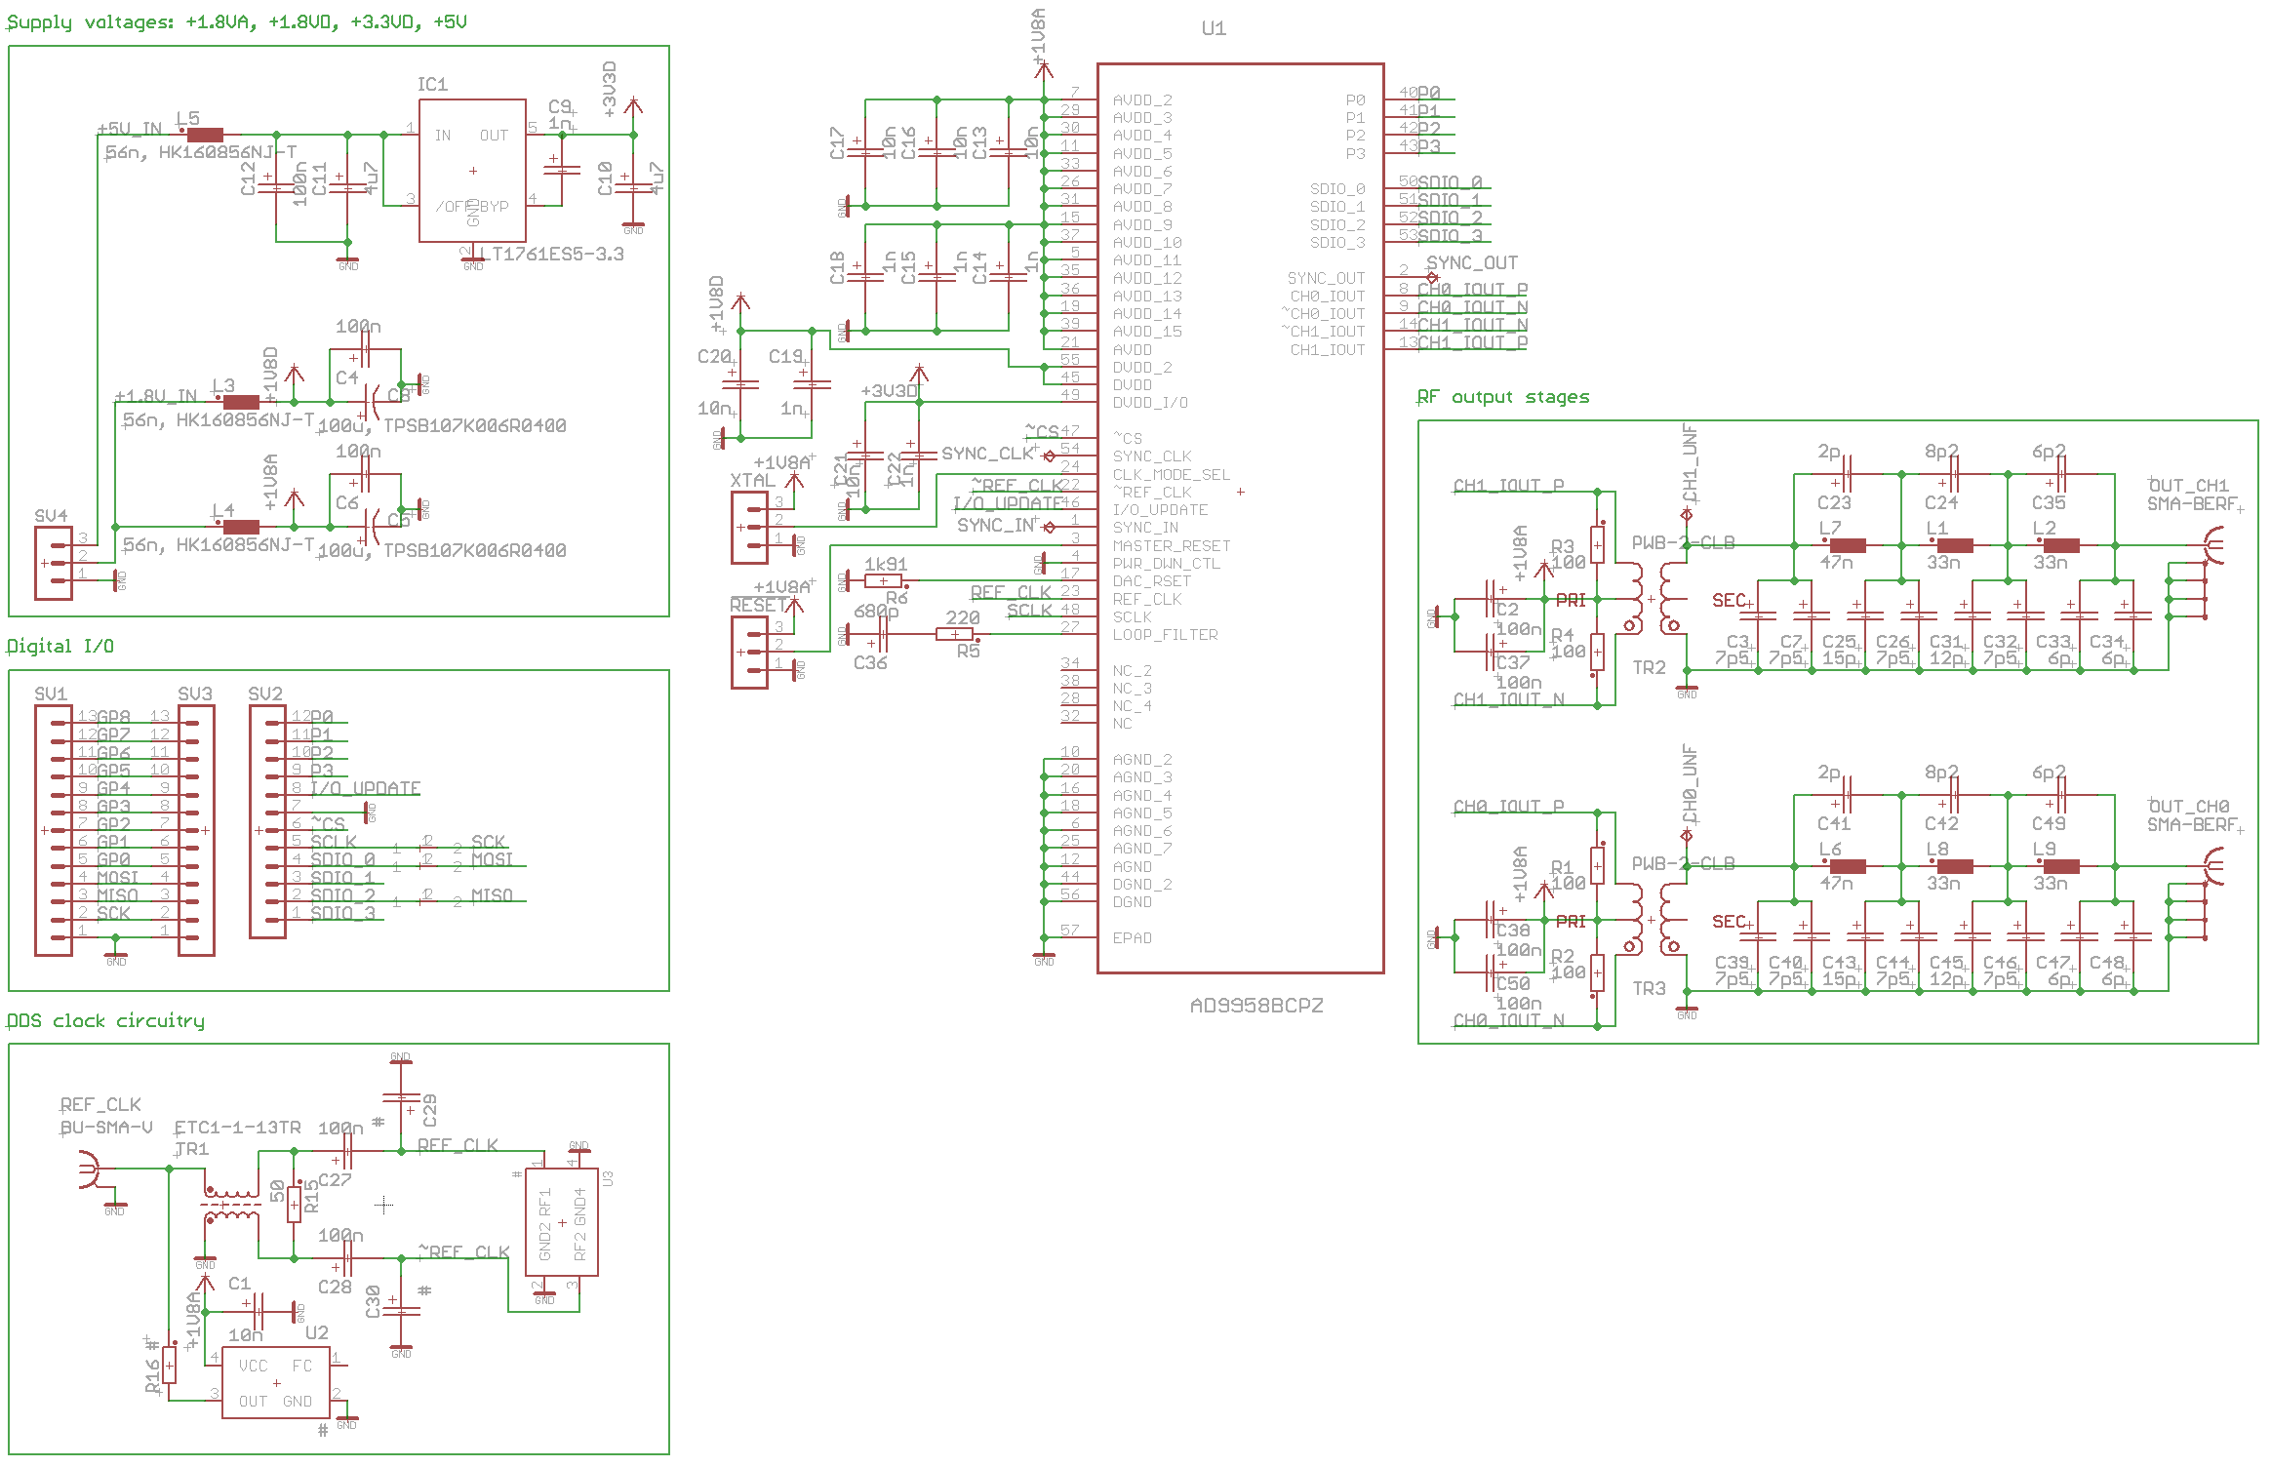2271x1467 pixels.
Task: Click the 680p capacitor value
Action: click(x=876, y=612)
